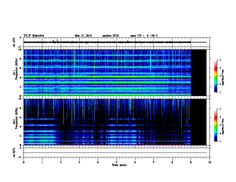This screenshot has width=236, height=182.
Task: Click the "VLF Spectra" title
Action: coord(34,36)
